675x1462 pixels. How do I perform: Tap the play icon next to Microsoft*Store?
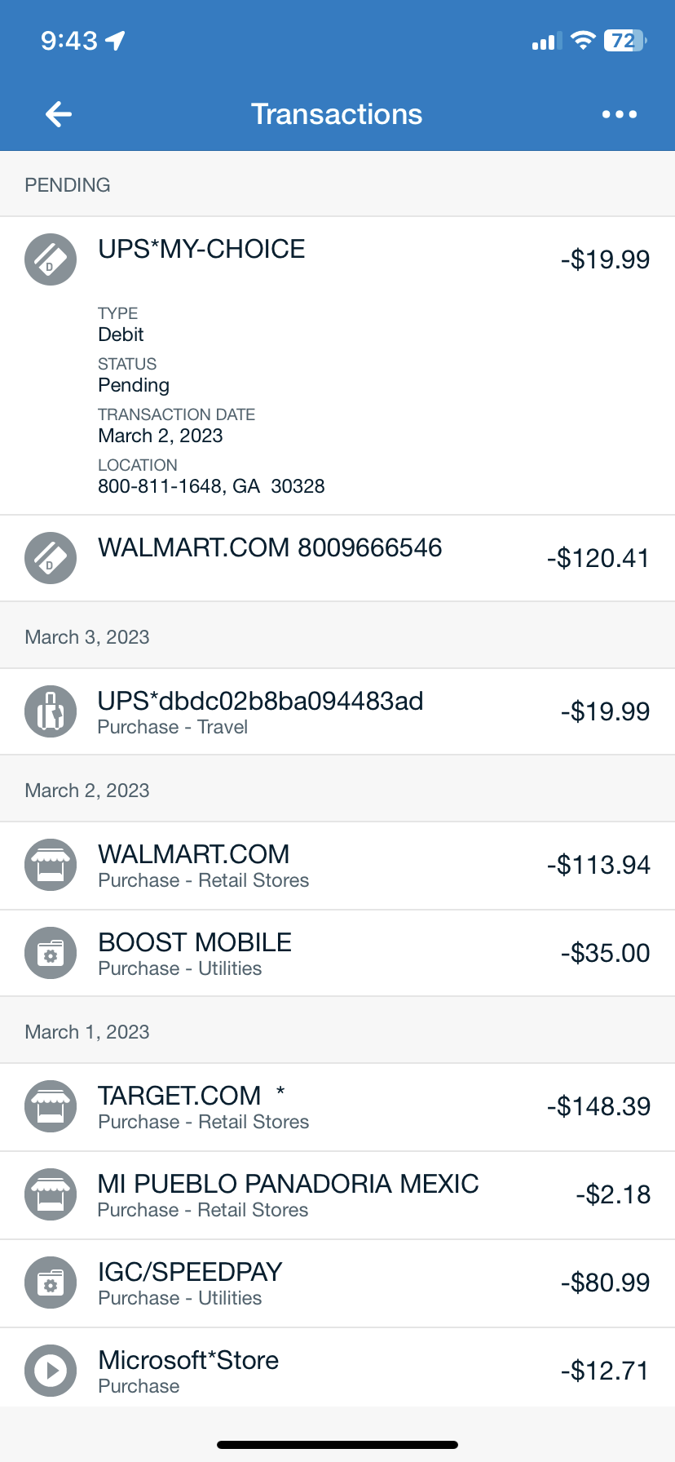(x=51, y=1371)
